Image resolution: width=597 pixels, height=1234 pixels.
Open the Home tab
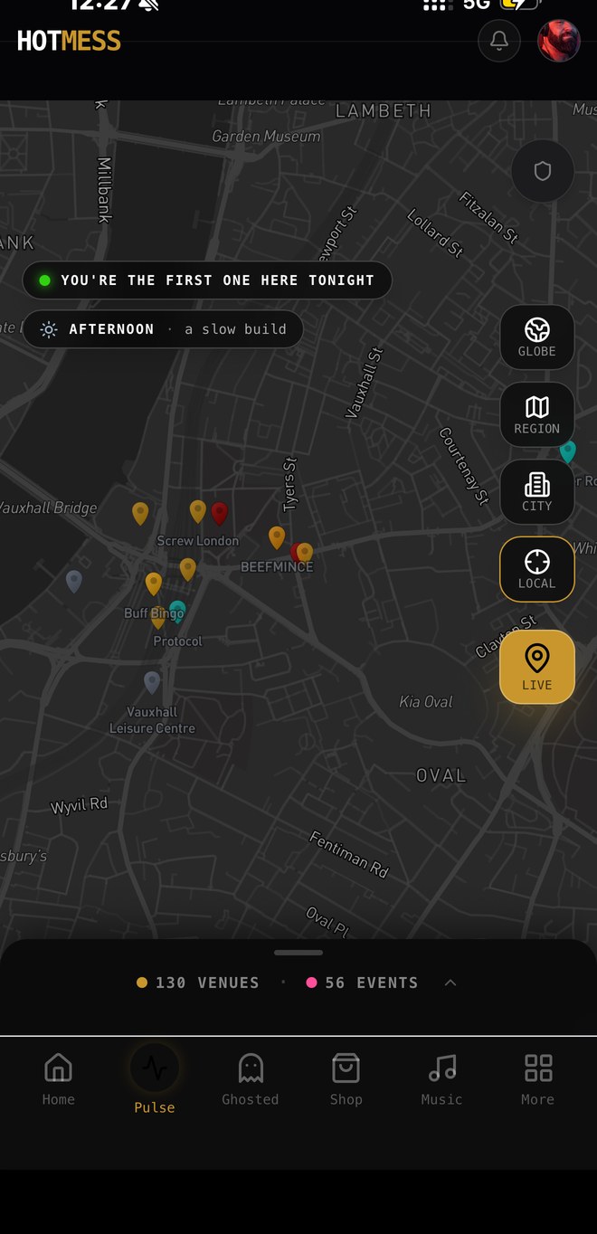pos(59,1079)
